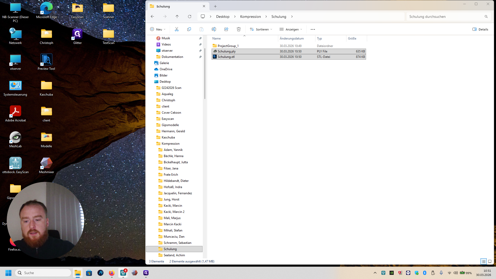Switch to details list view in the status bar

(484, 261)
